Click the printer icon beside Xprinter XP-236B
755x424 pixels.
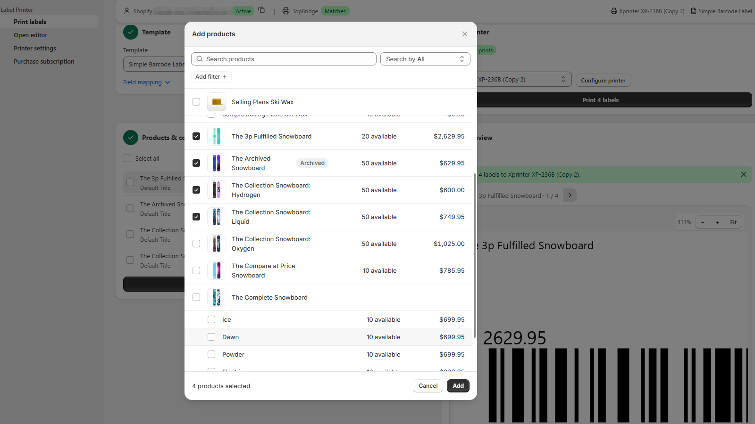(613, 11)
